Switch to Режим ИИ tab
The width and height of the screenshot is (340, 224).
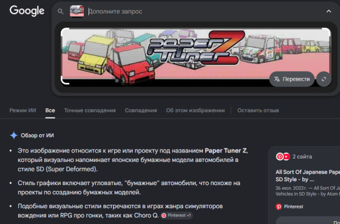[23, 111]
